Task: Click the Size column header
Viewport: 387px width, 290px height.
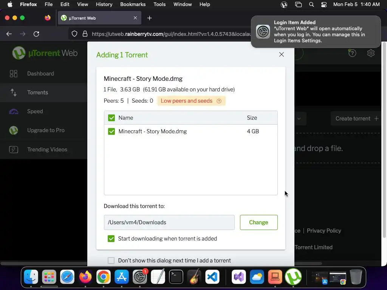Action: click(252, 118)
